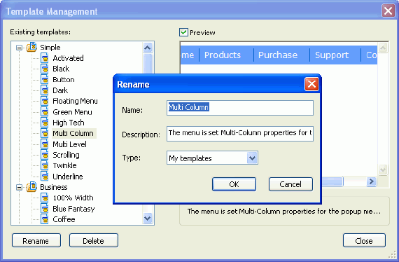399x262 pixels.
Task: Click template list scroll down arrow
Action: (x=148, y=218)
